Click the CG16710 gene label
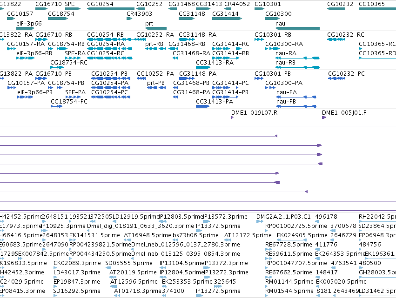The image size is (396, 298). pos(48,4)
